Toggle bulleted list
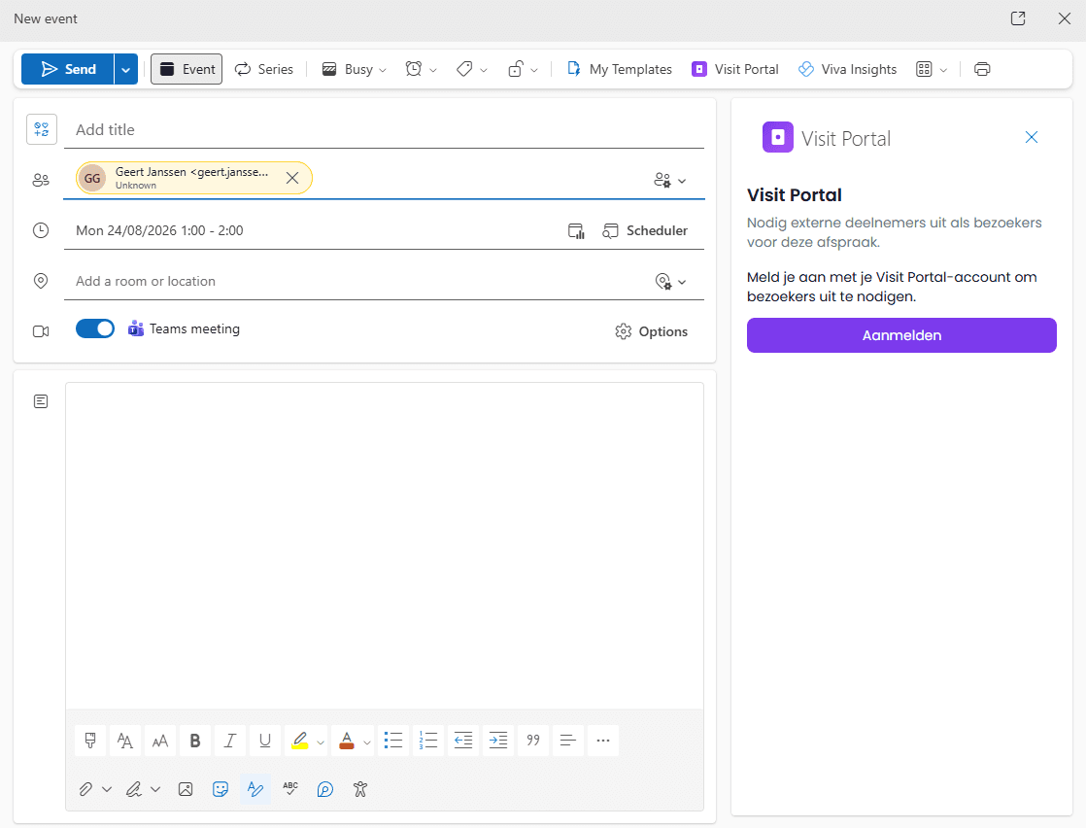This screenshot has width=1086, height=828. coord(393,741)
